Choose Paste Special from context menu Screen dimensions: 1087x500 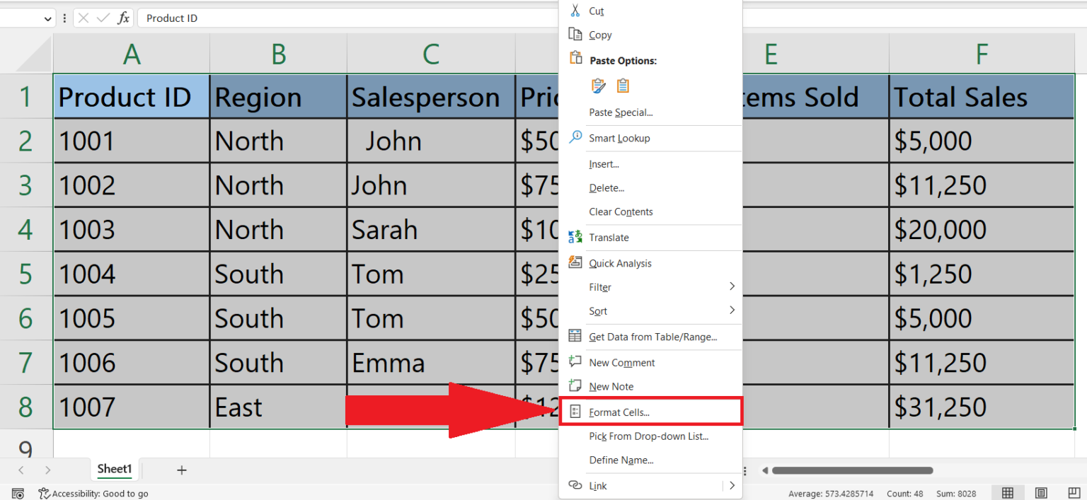[621, 112]
